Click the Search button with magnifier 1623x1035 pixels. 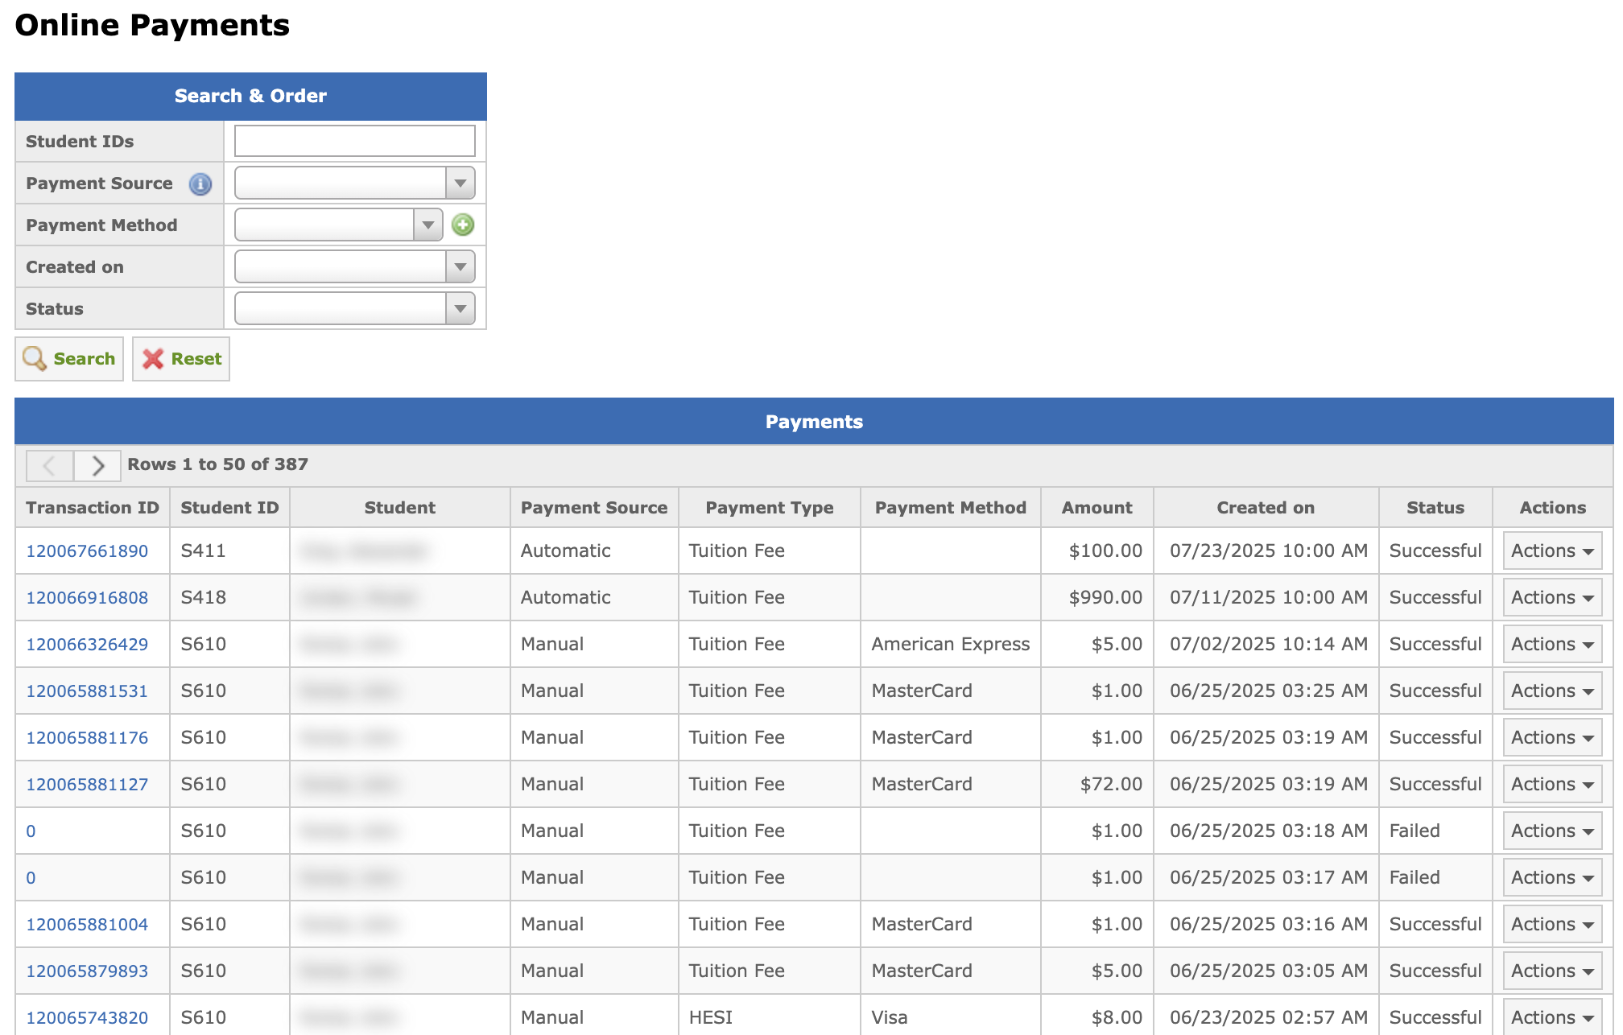pos(69,359)
